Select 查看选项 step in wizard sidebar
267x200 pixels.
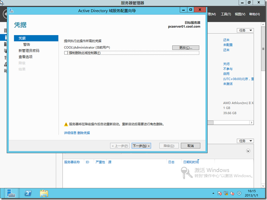pos(26,57)
